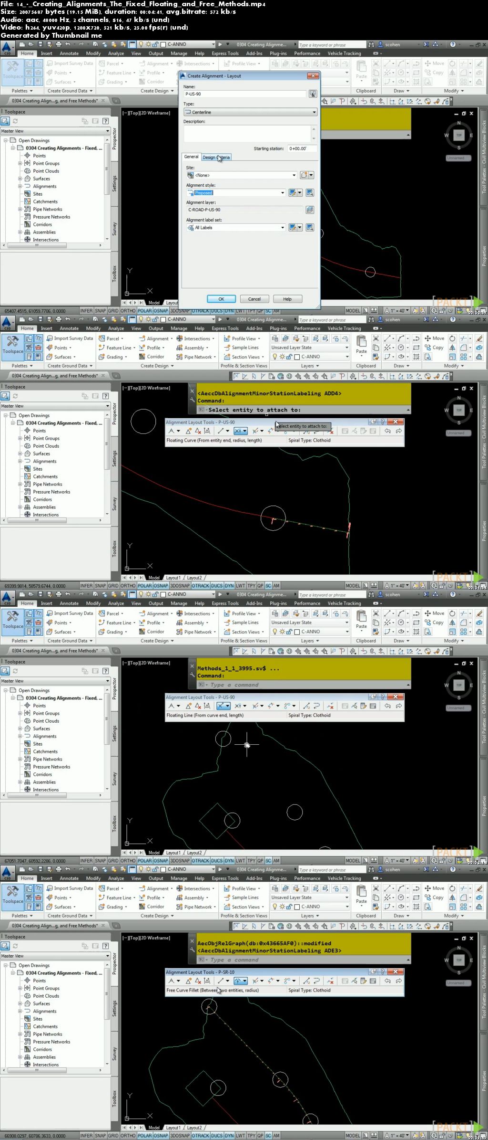The height and width of the screenshot is (1140, 488).
Task: Click active free curve fillet tool in P-SR-10 toolbar
Action: pos(240,981)
